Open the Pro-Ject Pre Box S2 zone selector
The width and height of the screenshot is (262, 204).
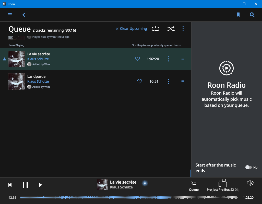coord(222,185)
